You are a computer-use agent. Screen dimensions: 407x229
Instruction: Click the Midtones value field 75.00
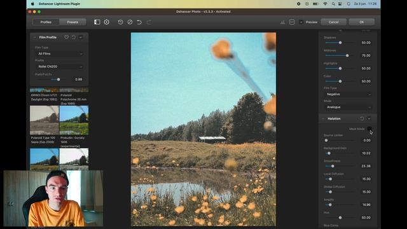pos(366,55)
